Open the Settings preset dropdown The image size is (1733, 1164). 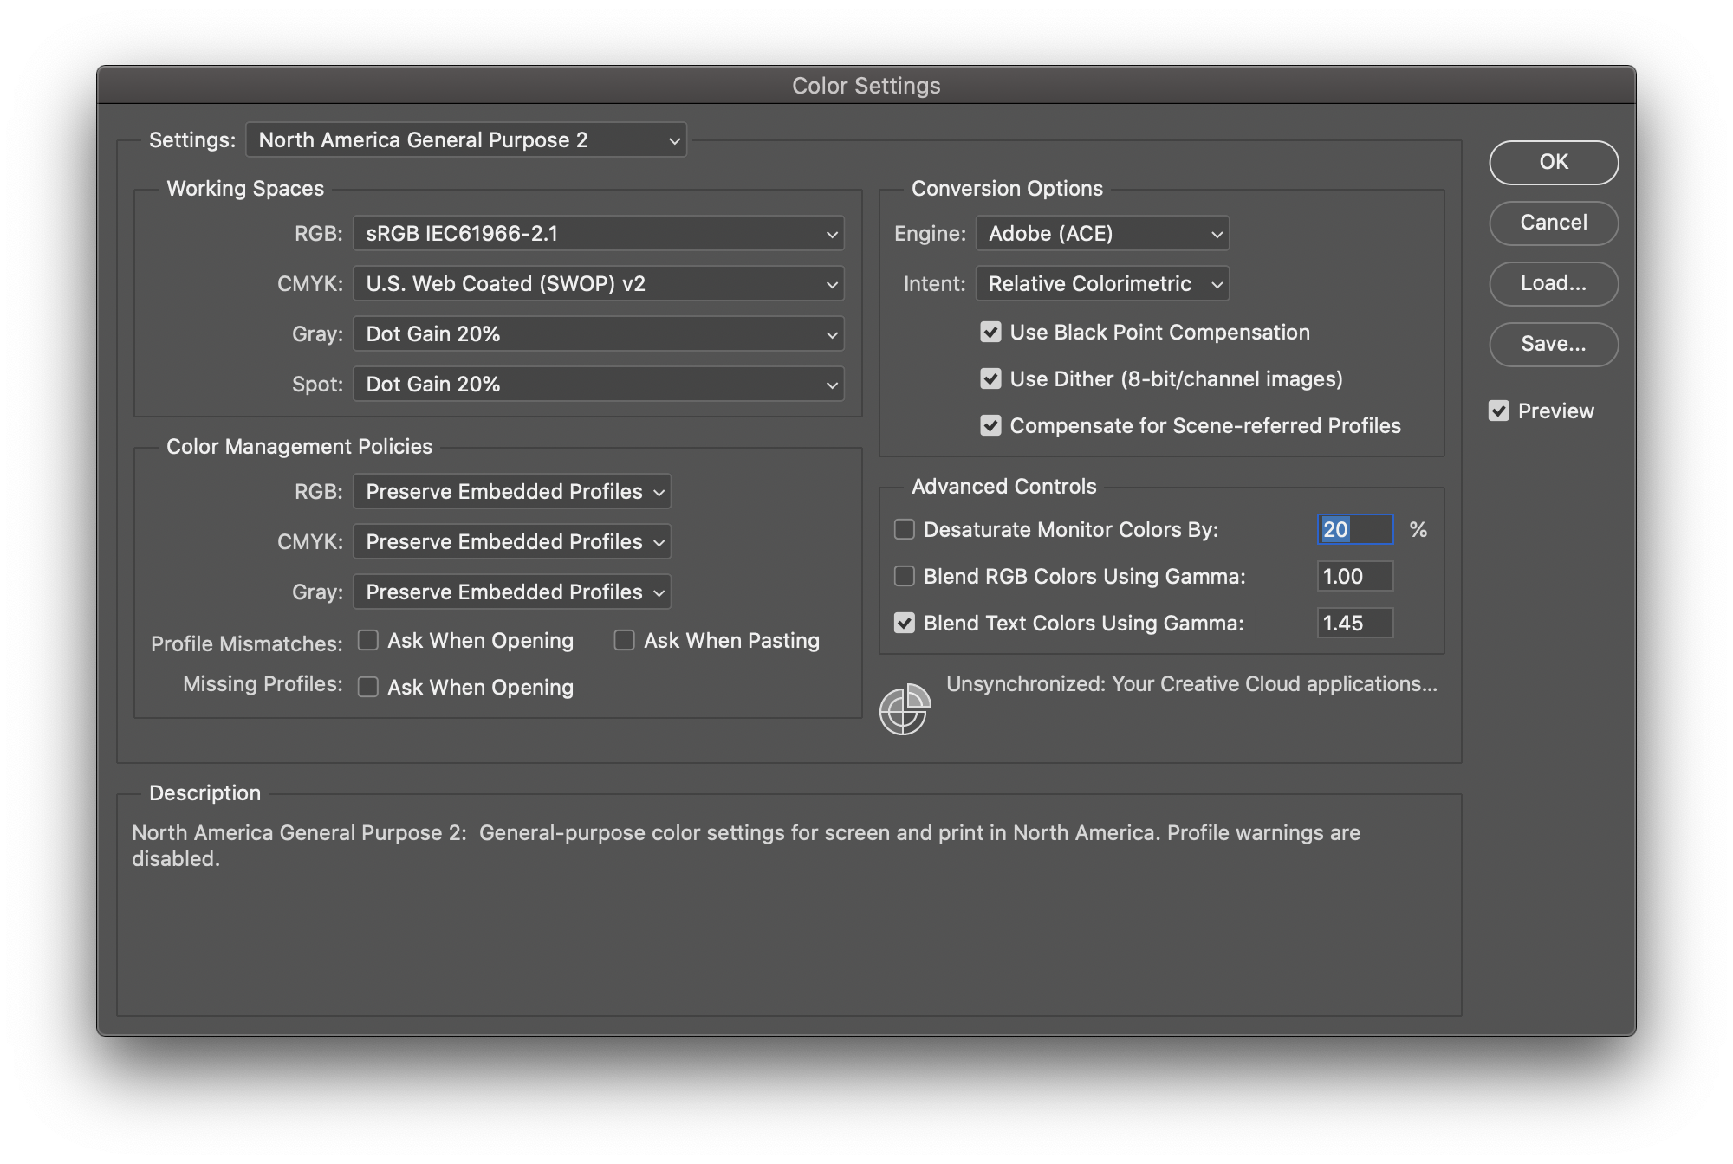[x=466, y=139]
